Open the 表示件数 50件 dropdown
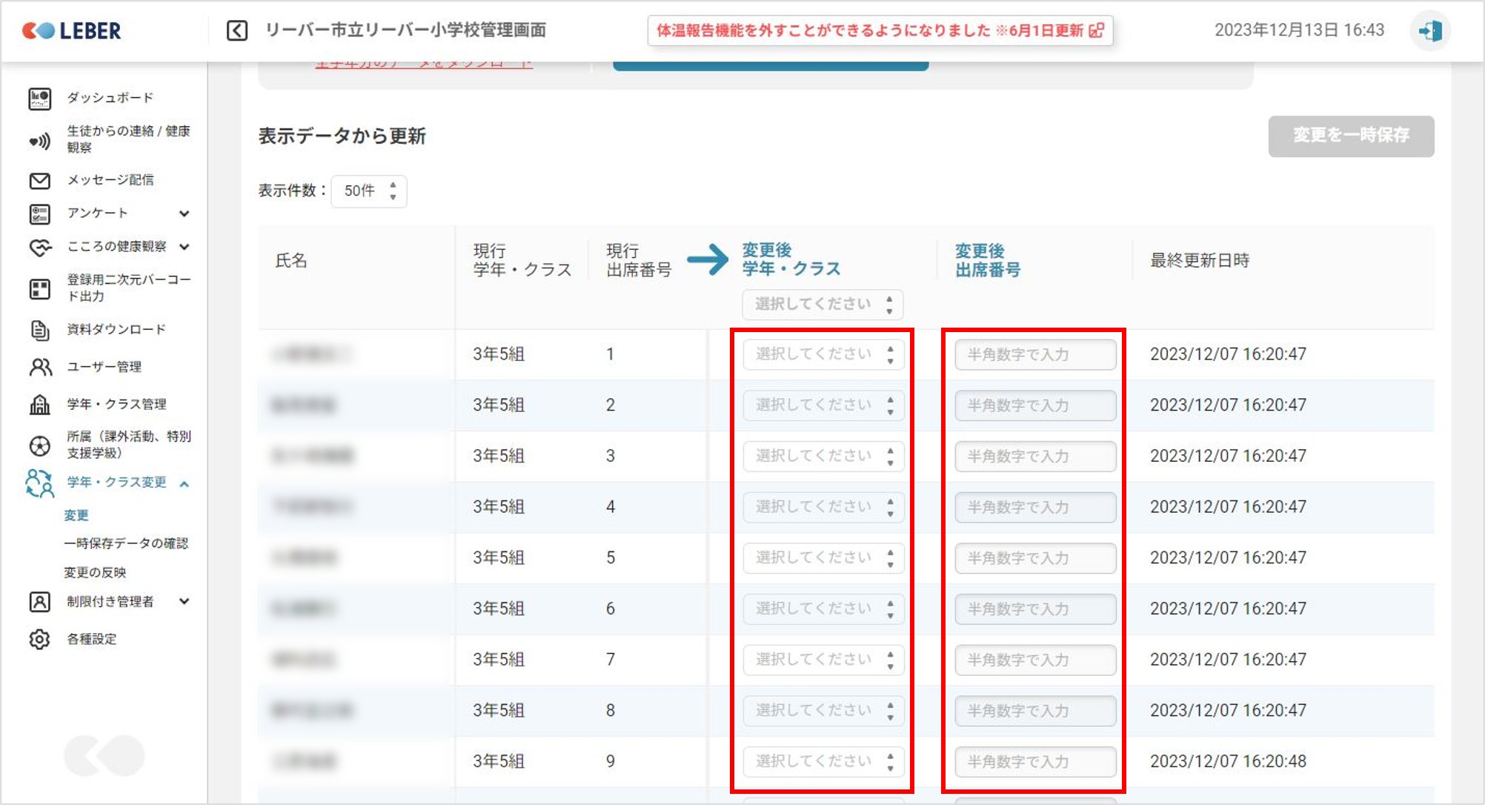 [369, 191]
